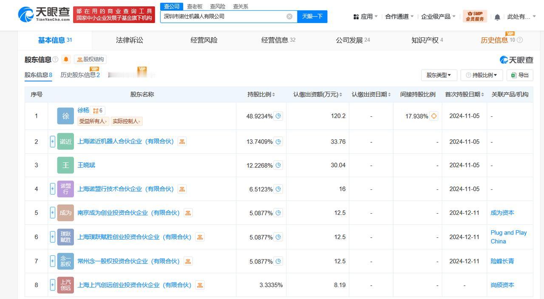Open the 合作通道 dropdown menu
This screenshot has height=299, width=544.
399,17
